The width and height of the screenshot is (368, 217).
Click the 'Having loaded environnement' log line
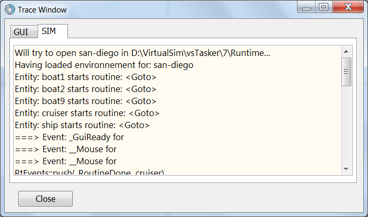pos(104,65)
